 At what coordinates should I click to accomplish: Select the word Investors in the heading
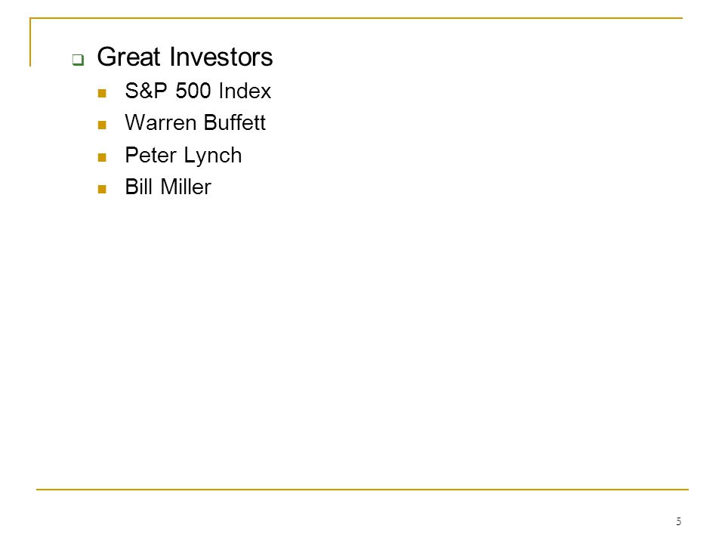point(221,57)
